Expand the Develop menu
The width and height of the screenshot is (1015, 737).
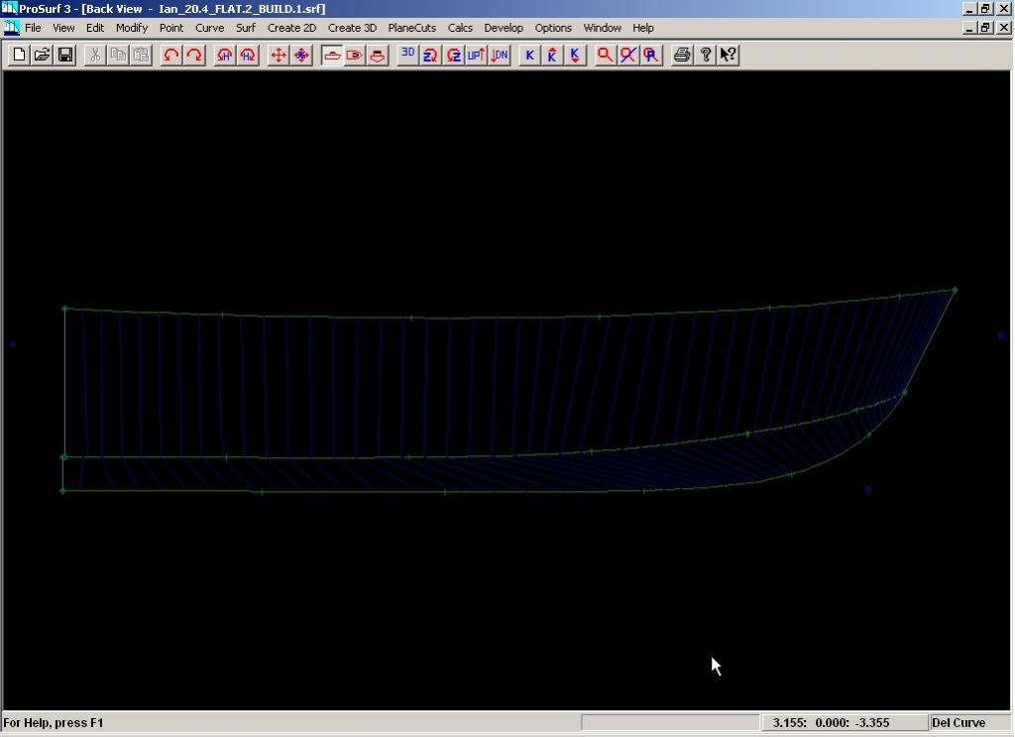click(504, 28)
